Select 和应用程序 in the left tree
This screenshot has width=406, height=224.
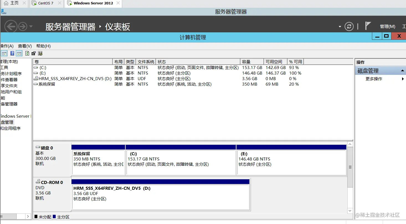(x=11, y=128)
